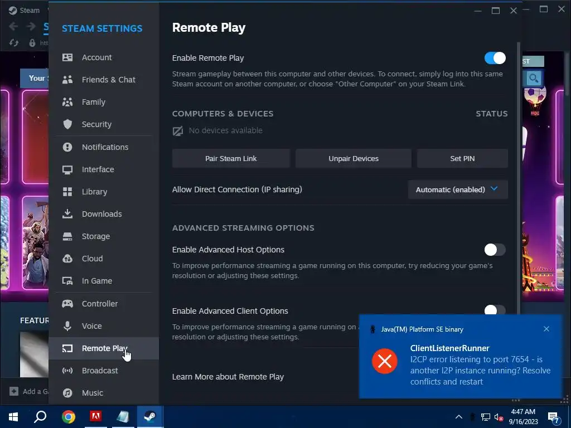Click the "No devices available" text

click(x=225, y=130)
